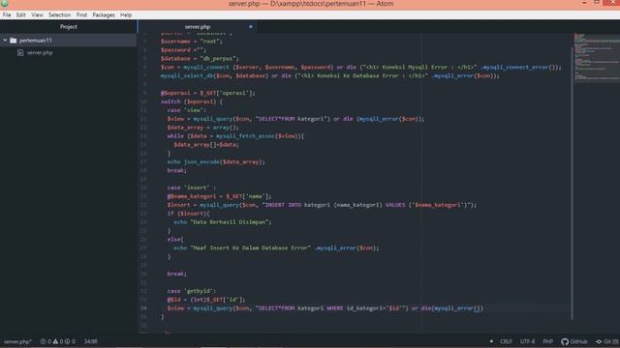Click echo "Data Berhasil Disimpan" line
Image resolution: width=620 pixels, height=348 pixels.
coord(223,222)
